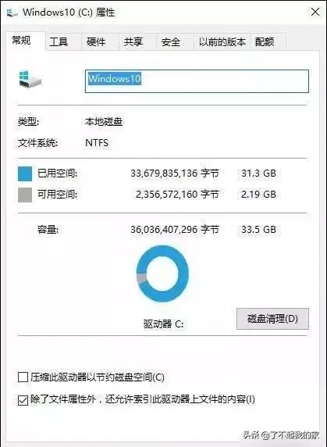Click the gray 可用空间 color square
327x447 pixels.
click(25, 195)
